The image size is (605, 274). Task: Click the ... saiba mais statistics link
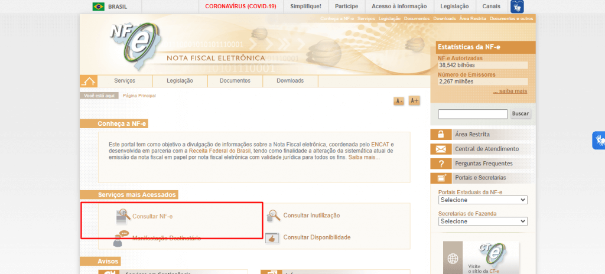[x=510, y=92]
